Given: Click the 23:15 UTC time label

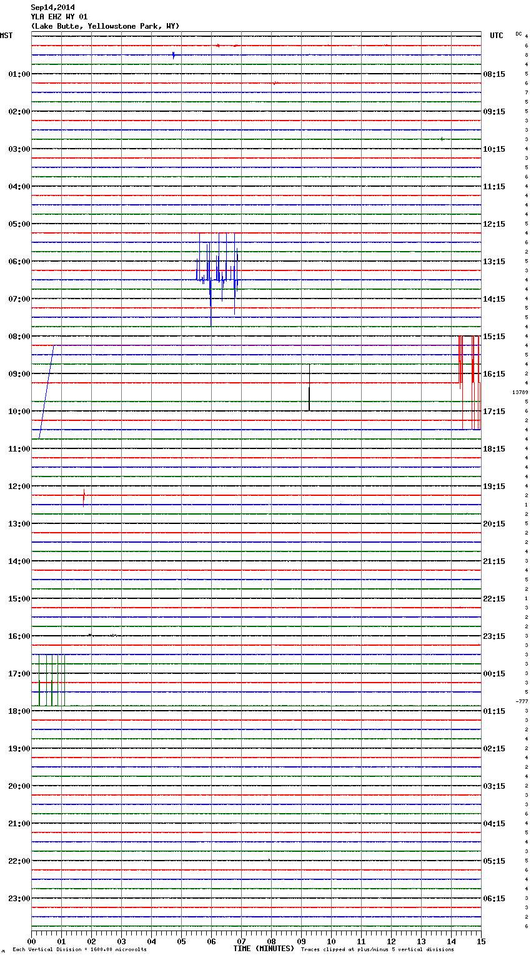Looking at the screenshot, I should point(494,636).
